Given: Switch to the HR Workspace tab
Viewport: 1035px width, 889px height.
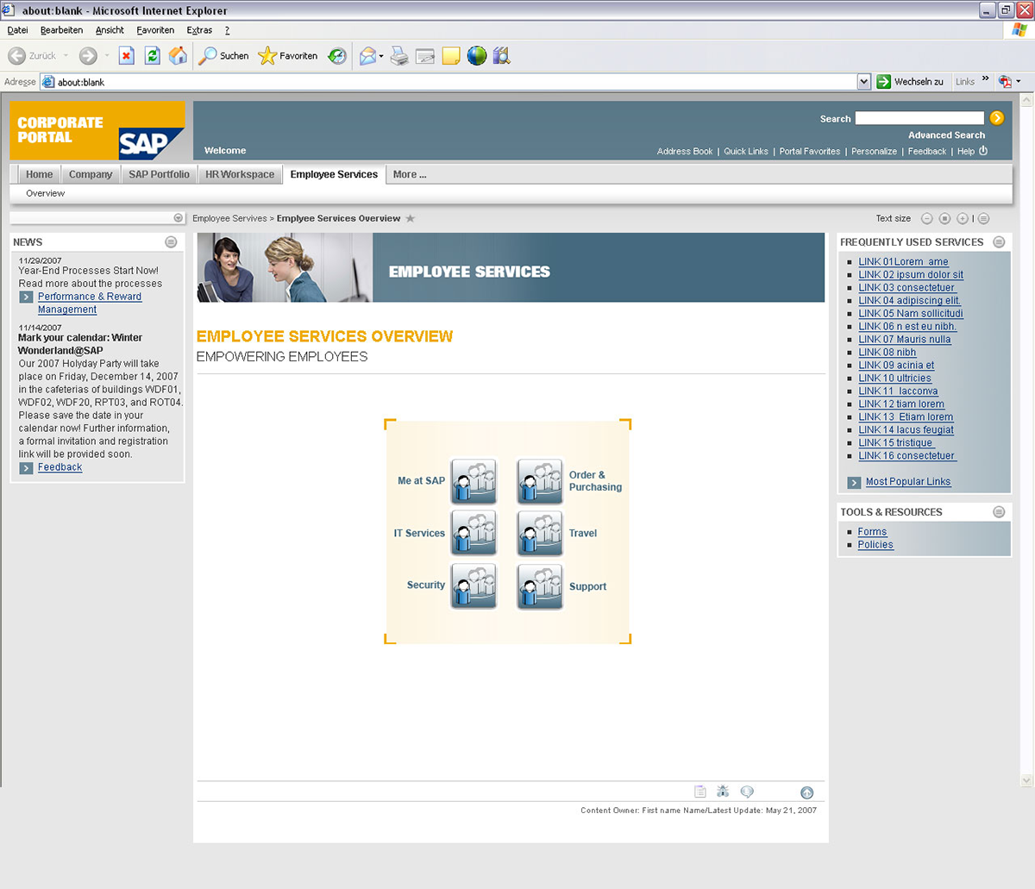Looking at the screenshot, I should coord(240,174).
